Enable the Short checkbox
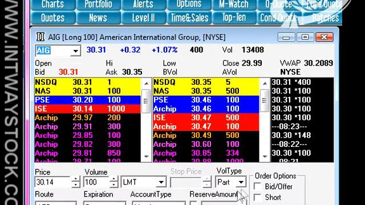 coord(257,197)
